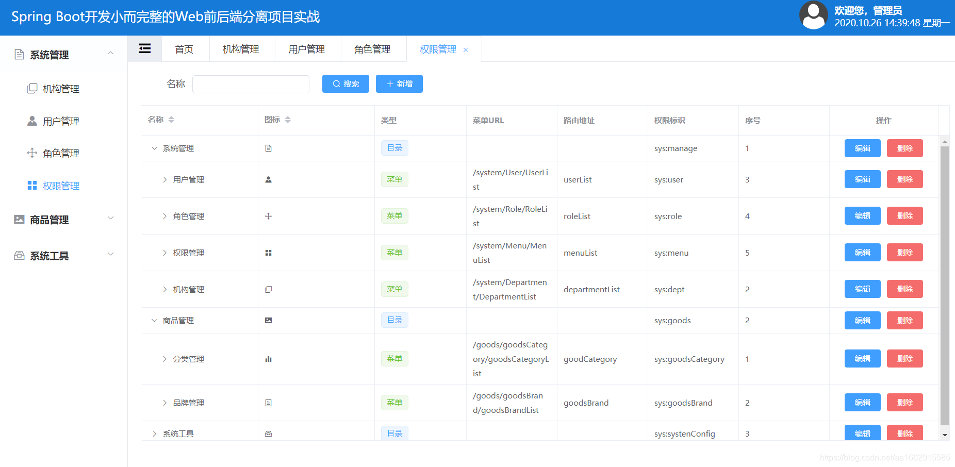The image size is (955, 467).
Task: Expand the 系统工具 sidebar menu arrow
Action: pos(110,254)
